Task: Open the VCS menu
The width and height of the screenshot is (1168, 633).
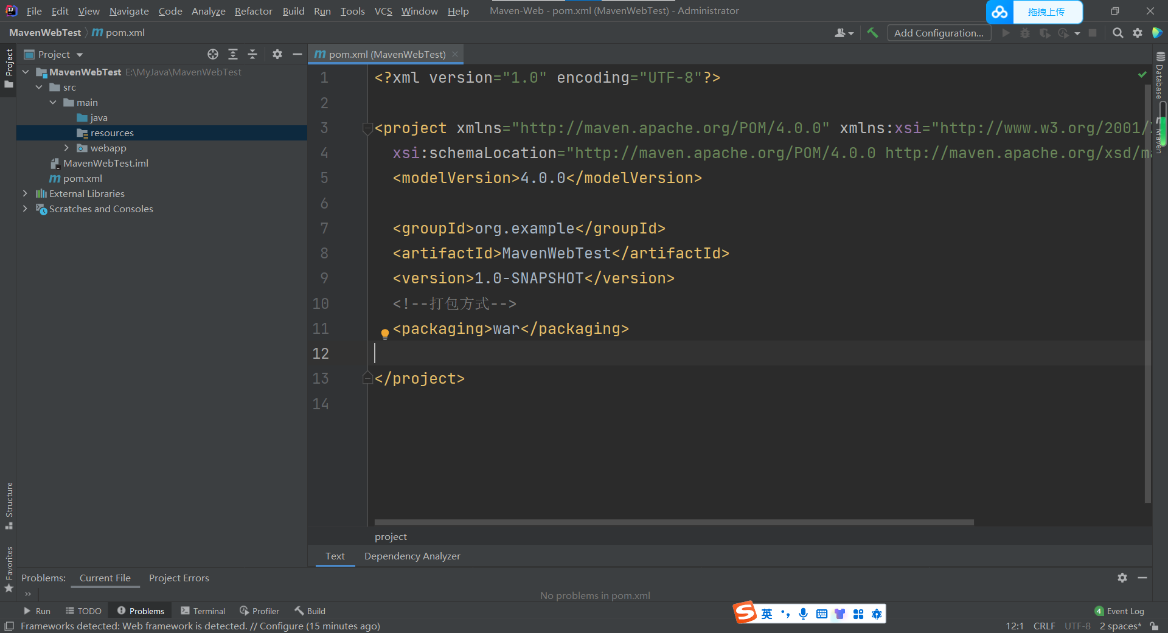Action: pos(383,11)
